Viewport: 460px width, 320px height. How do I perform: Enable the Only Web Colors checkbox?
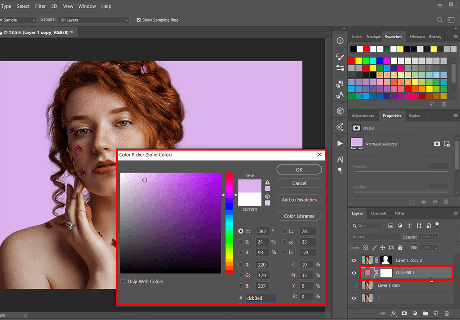[x=123, y=282]
